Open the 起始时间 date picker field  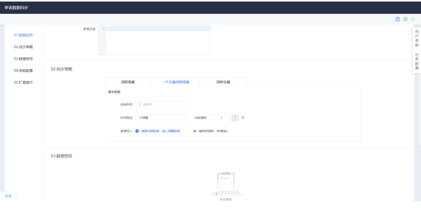click(163, 105)
